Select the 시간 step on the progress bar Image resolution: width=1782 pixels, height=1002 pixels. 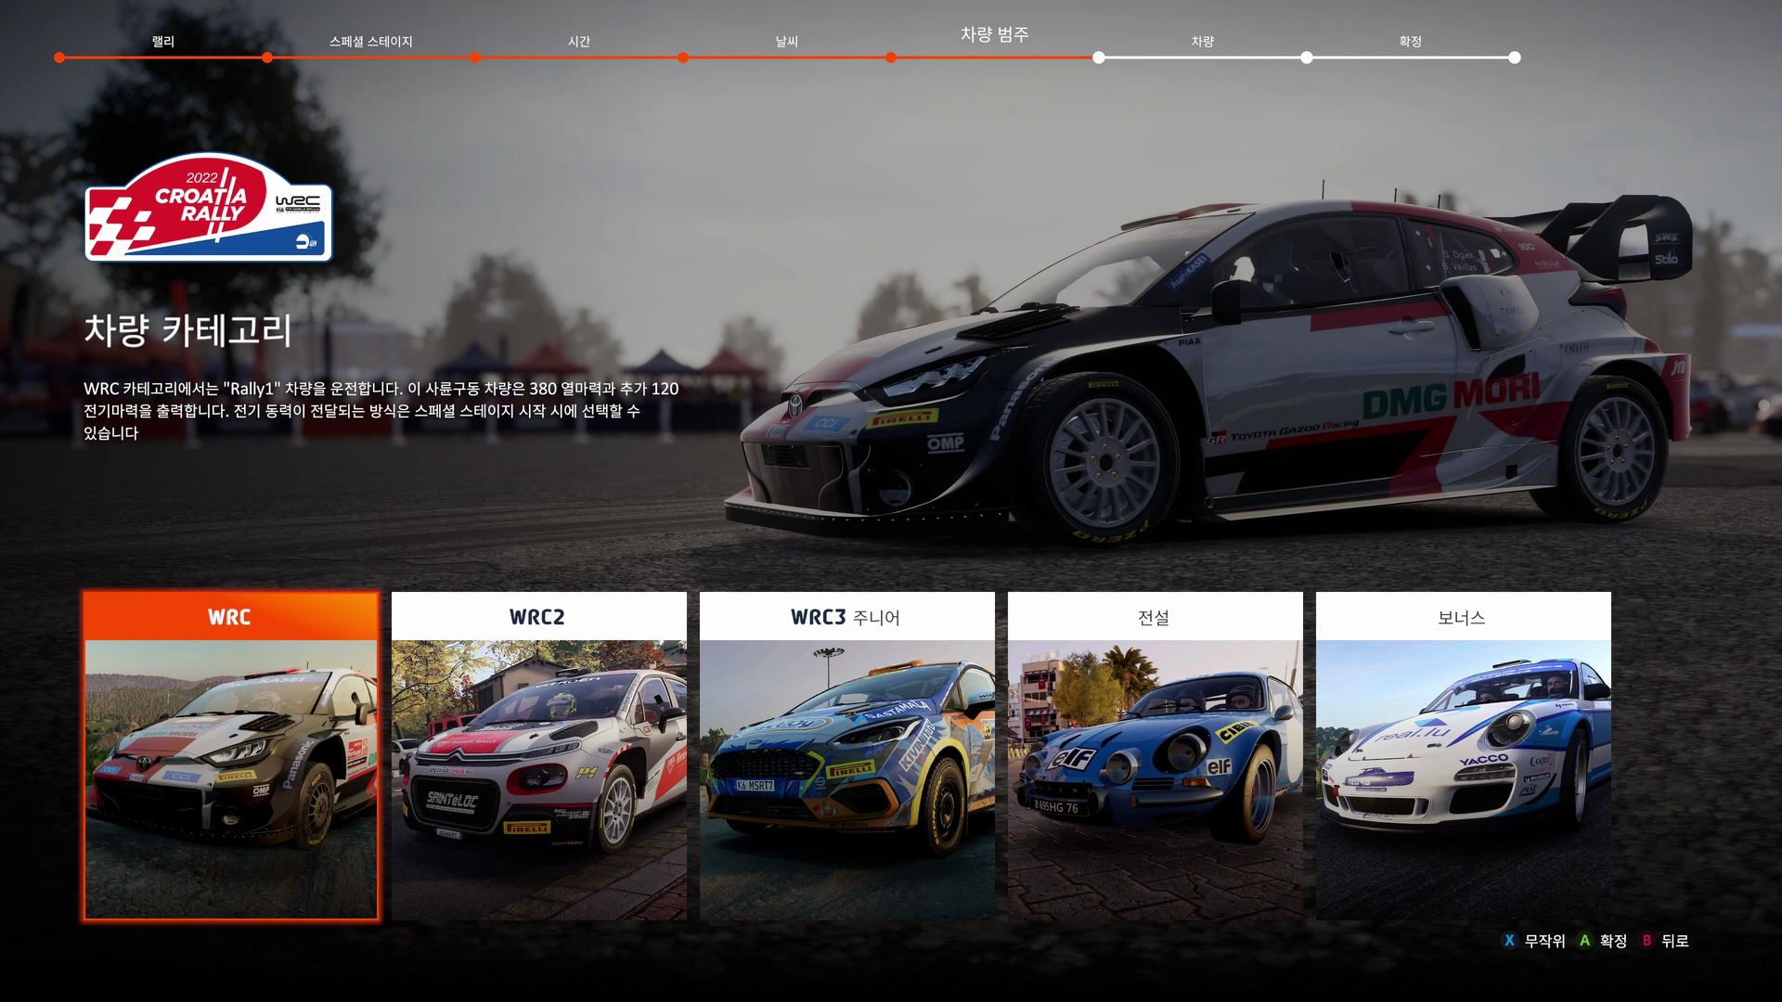[578, 42]
